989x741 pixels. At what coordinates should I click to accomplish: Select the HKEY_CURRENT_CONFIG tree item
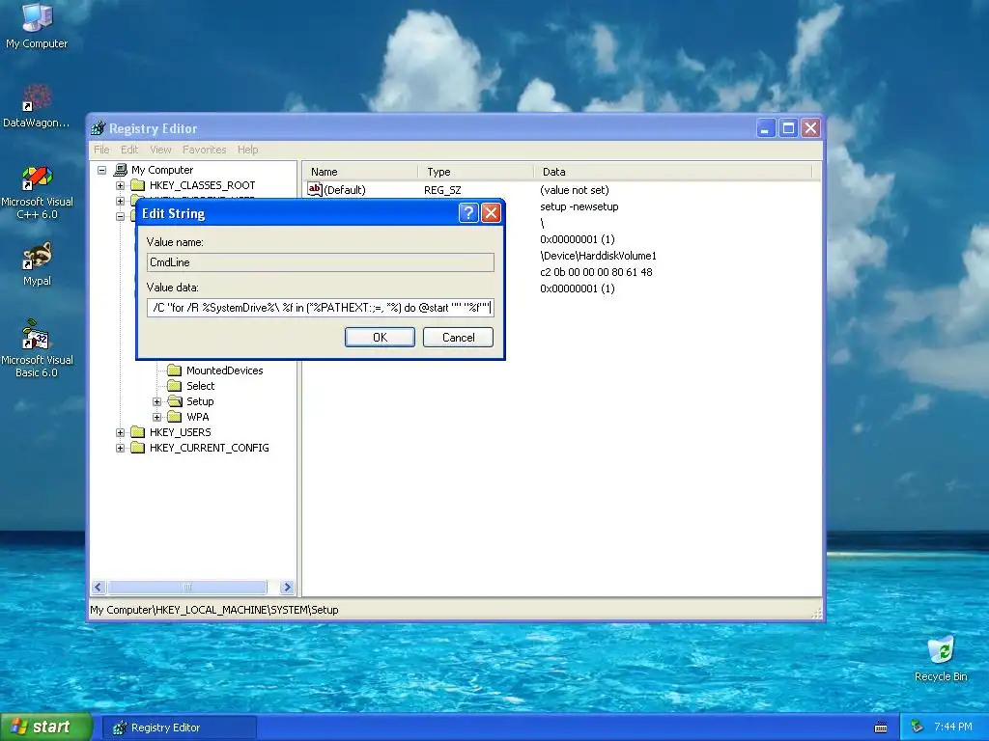click(210, 448)
